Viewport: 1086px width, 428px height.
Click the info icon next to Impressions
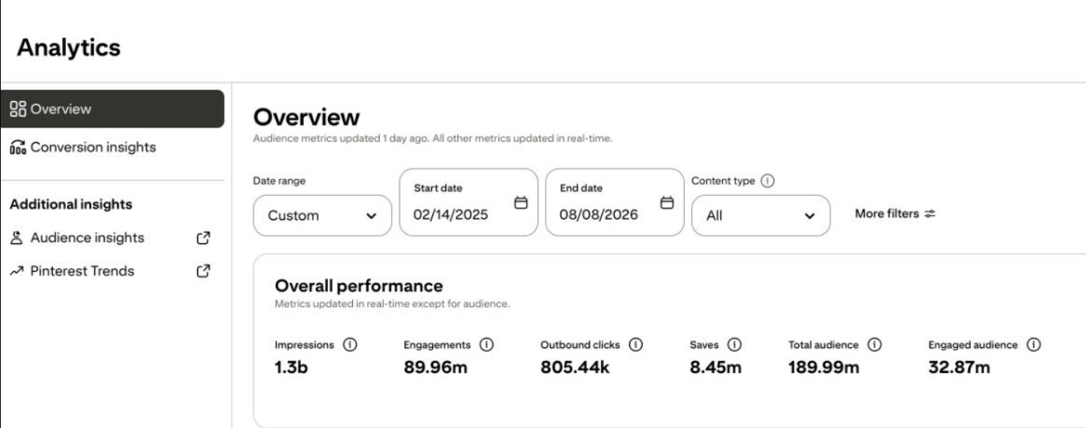tap(350, 345)
